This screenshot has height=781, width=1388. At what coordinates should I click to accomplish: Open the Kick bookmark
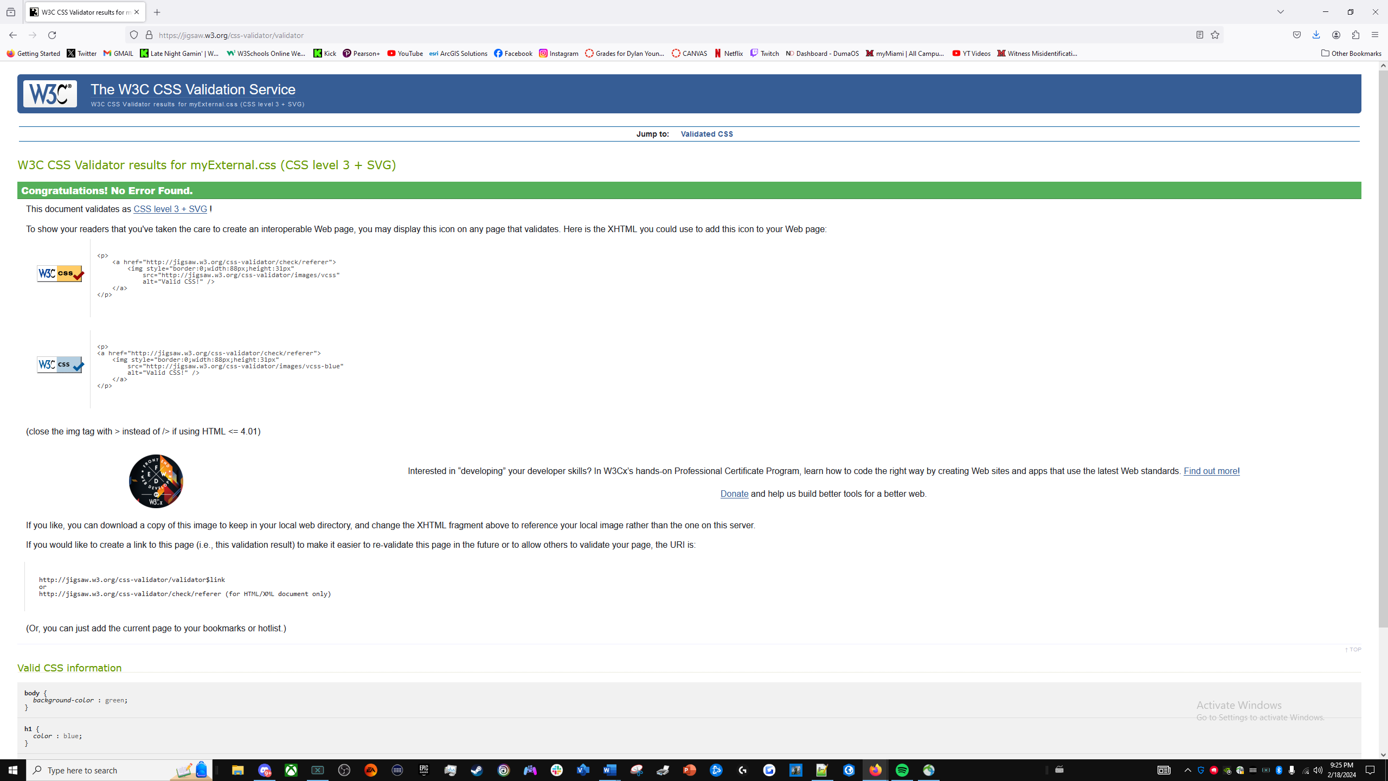pos(325,53)
